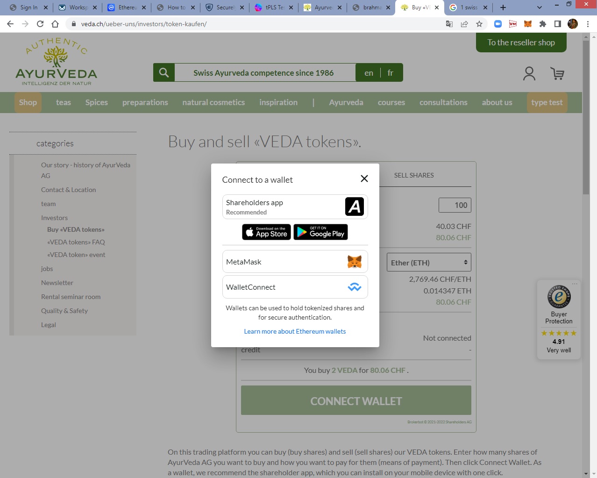Switch site language to fr

[x=391, y=73]
